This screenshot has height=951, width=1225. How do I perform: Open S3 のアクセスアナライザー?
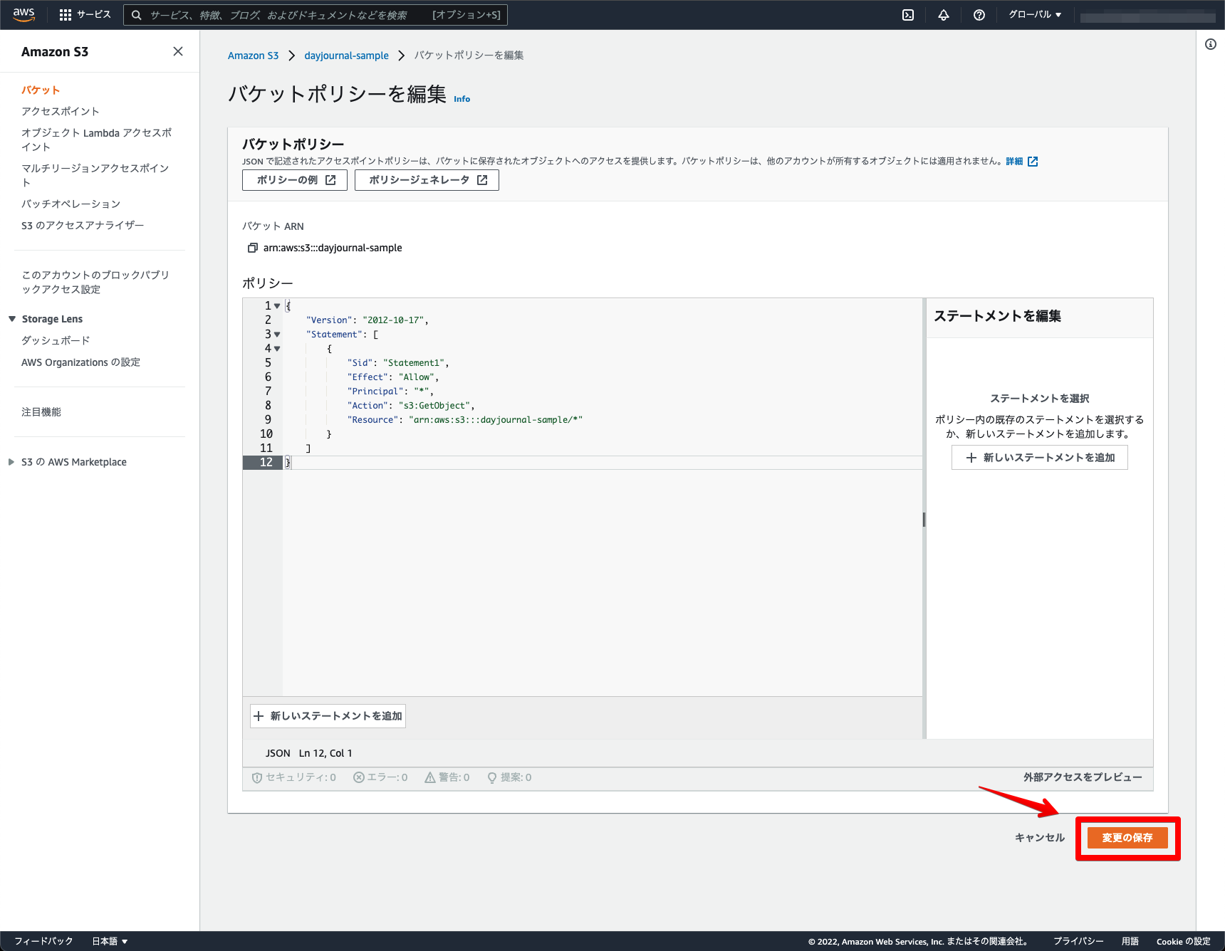pos(83,225)
